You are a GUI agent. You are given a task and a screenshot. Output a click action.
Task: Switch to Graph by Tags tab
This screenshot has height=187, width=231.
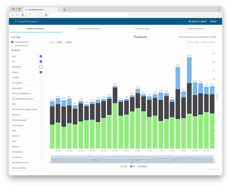point(142,28)
